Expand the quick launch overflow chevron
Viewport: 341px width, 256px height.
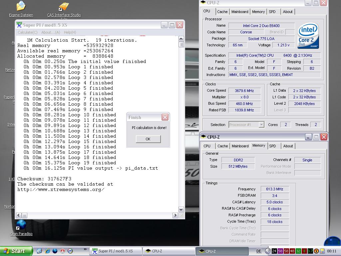(85, 249)
